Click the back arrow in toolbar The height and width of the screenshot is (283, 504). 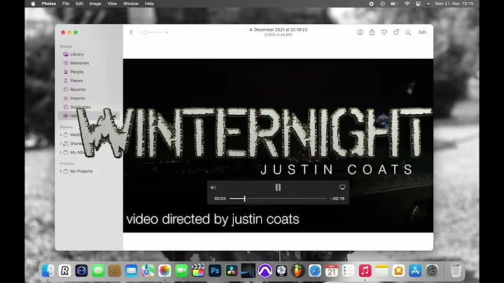(131, 32)
